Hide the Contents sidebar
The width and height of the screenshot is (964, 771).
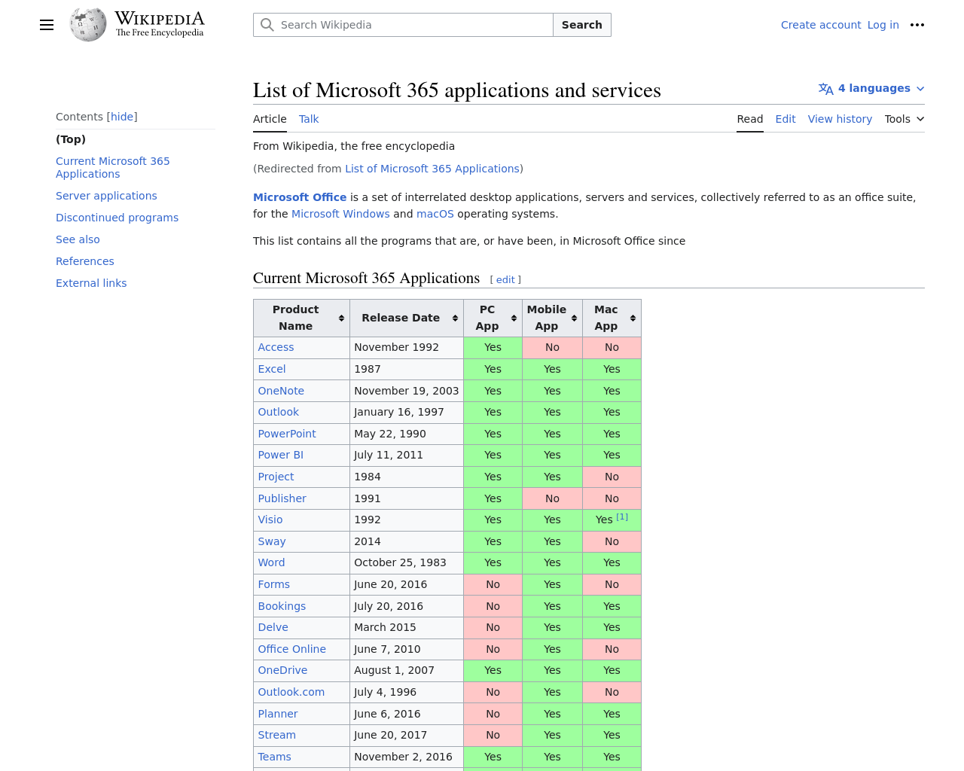pos(122,117)
